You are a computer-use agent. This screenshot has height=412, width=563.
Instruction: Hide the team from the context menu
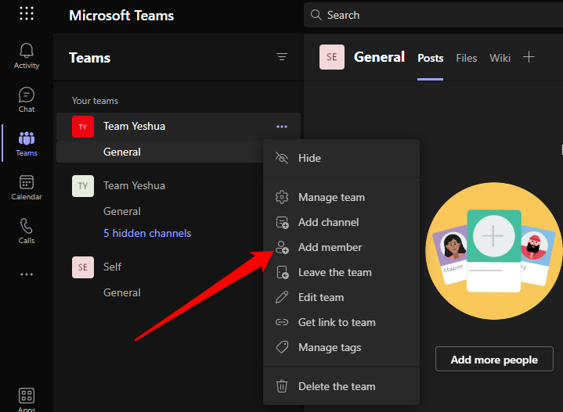[x=309, y=158]
